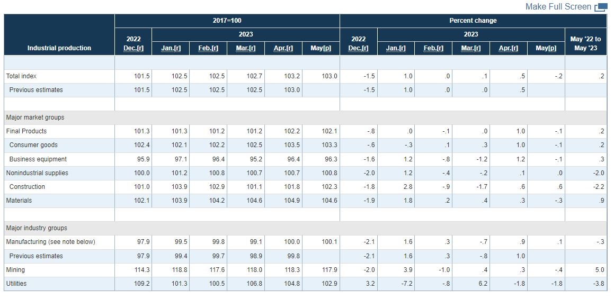The image size is (614, 299).
Task: Select the Total index row label
Action: click(x=21, y=76)
